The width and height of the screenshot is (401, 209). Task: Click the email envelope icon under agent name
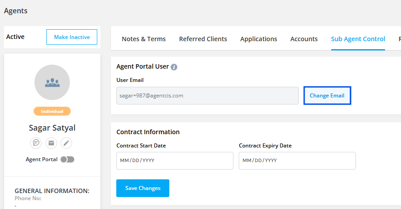51,143
